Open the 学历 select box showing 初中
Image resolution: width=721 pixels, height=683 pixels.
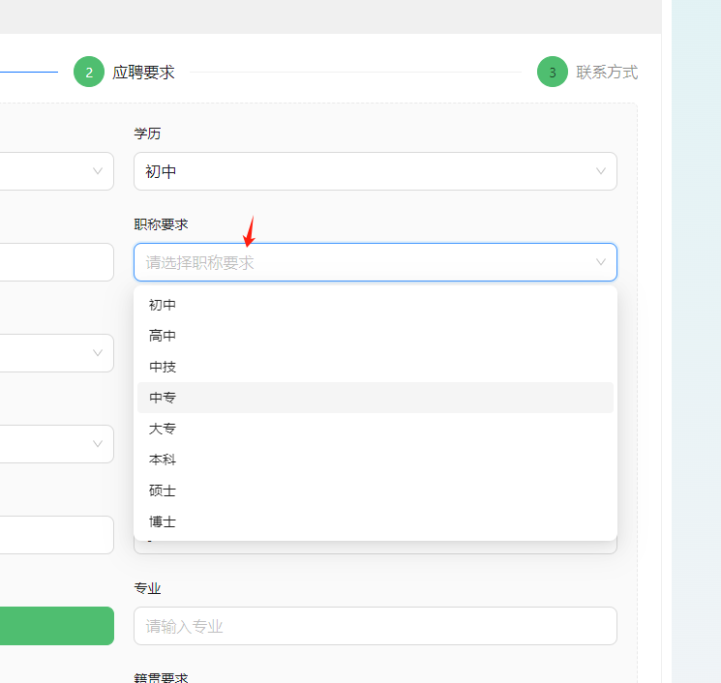tap(375, 171)
